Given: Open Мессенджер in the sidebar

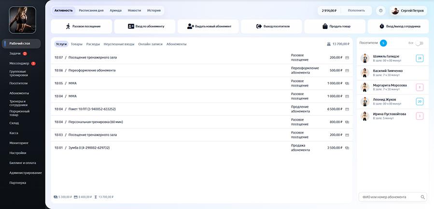Looking at the screenshot, I should pos(19,63).
